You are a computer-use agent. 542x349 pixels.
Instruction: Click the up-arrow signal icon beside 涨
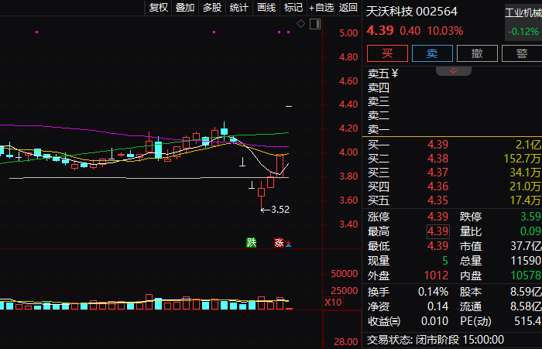(288, 245)
